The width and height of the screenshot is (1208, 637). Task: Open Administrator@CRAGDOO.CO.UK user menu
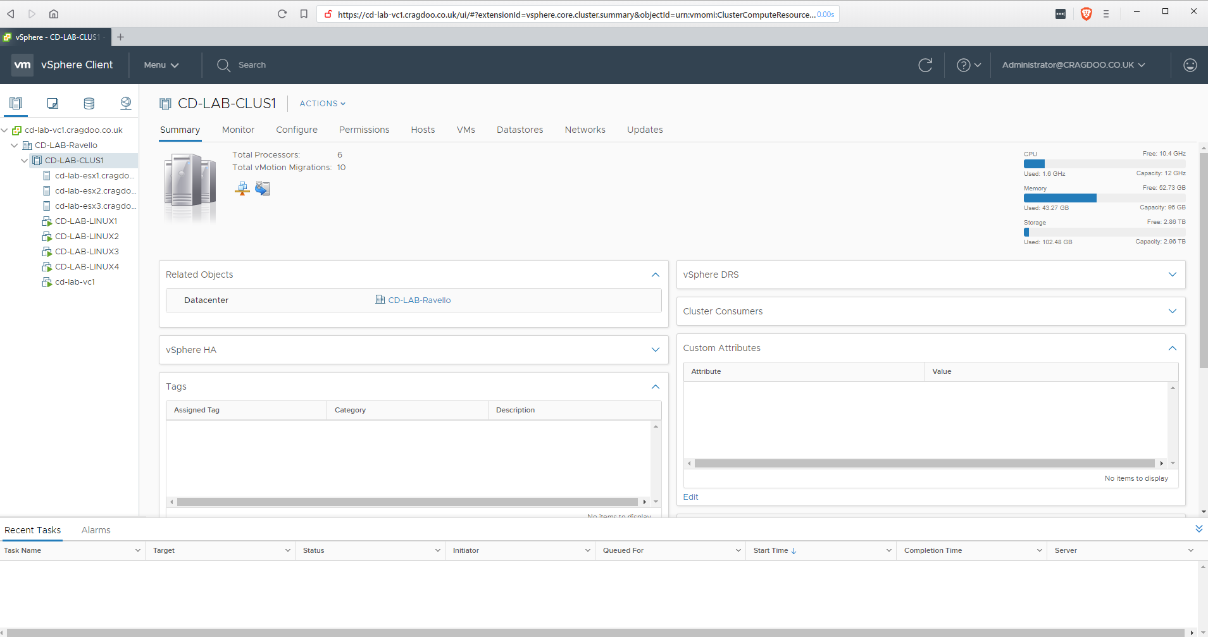[x=1073, y=65]
